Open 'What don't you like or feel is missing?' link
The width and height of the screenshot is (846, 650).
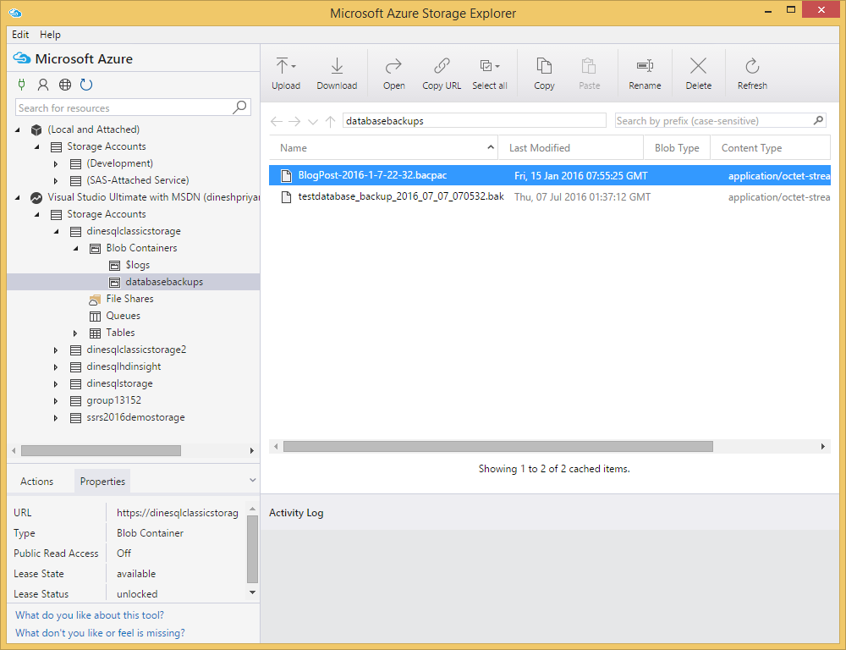[x=101, y=633]
